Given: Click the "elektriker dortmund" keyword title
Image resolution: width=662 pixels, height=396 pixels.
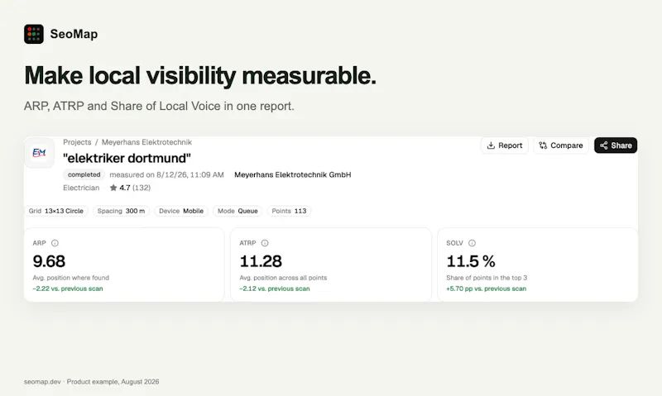Looking at the screenshot, I should tap(127, 158).
